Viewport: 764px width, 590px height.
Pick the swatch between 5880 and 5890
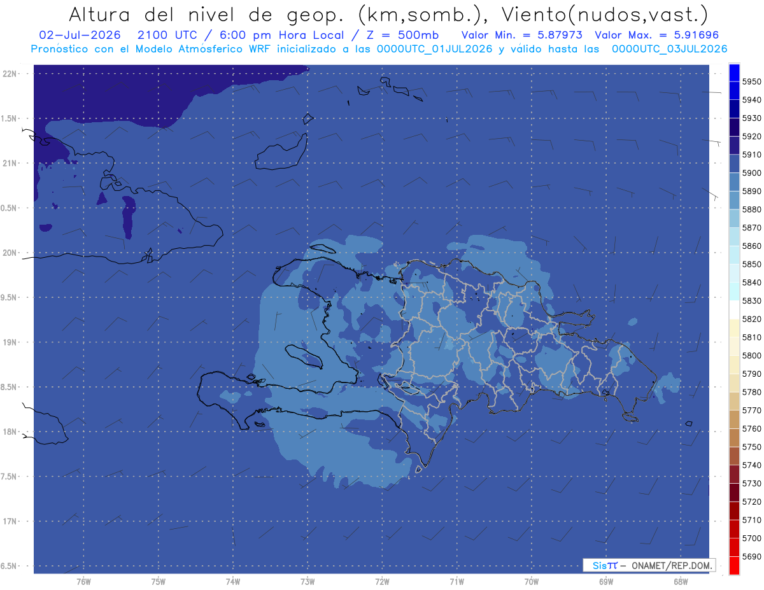(734, 200)
